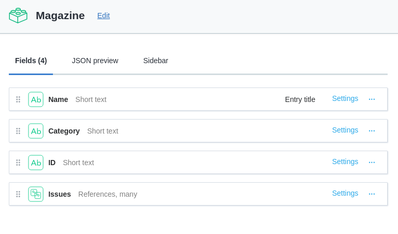Click the Edit link beside Magazine
Viewport: 398px width, 234px height.
tap(104, 16)
